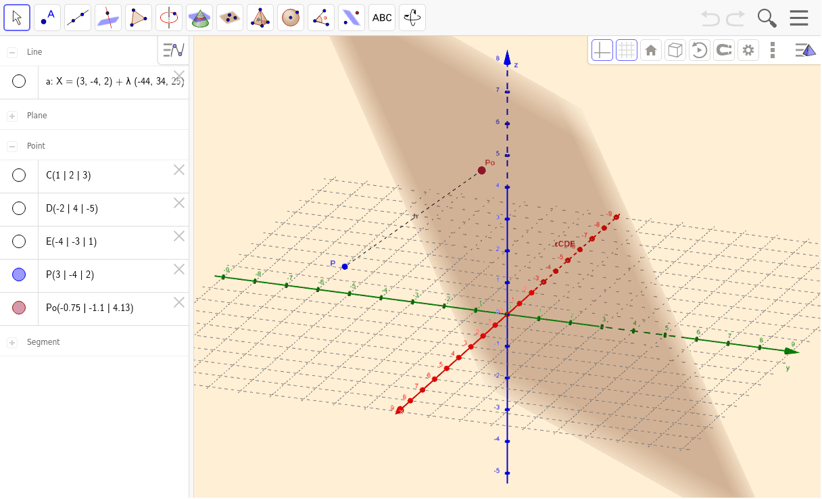Image resolution: width=822 pixels, height=499 pixels.
Task: Toggle visibility of point D
Action: click(19, 208)
